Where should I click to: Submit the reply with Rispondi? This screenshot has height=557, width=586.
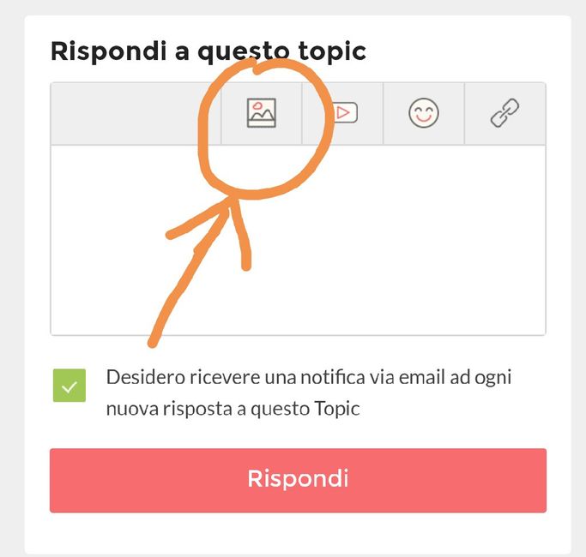click(298, 480)
